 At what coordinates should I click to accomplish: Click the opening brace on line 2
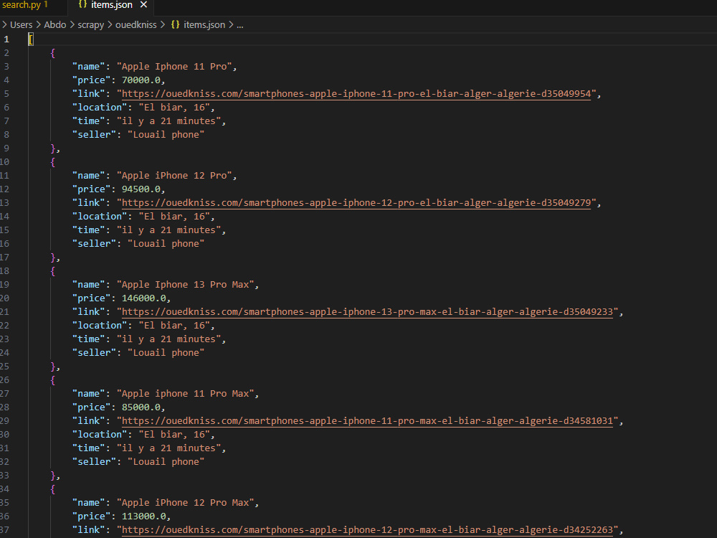click(53, 53)
